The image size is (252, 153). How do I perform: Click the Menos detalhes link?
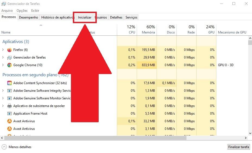click(x=20, y=147)
